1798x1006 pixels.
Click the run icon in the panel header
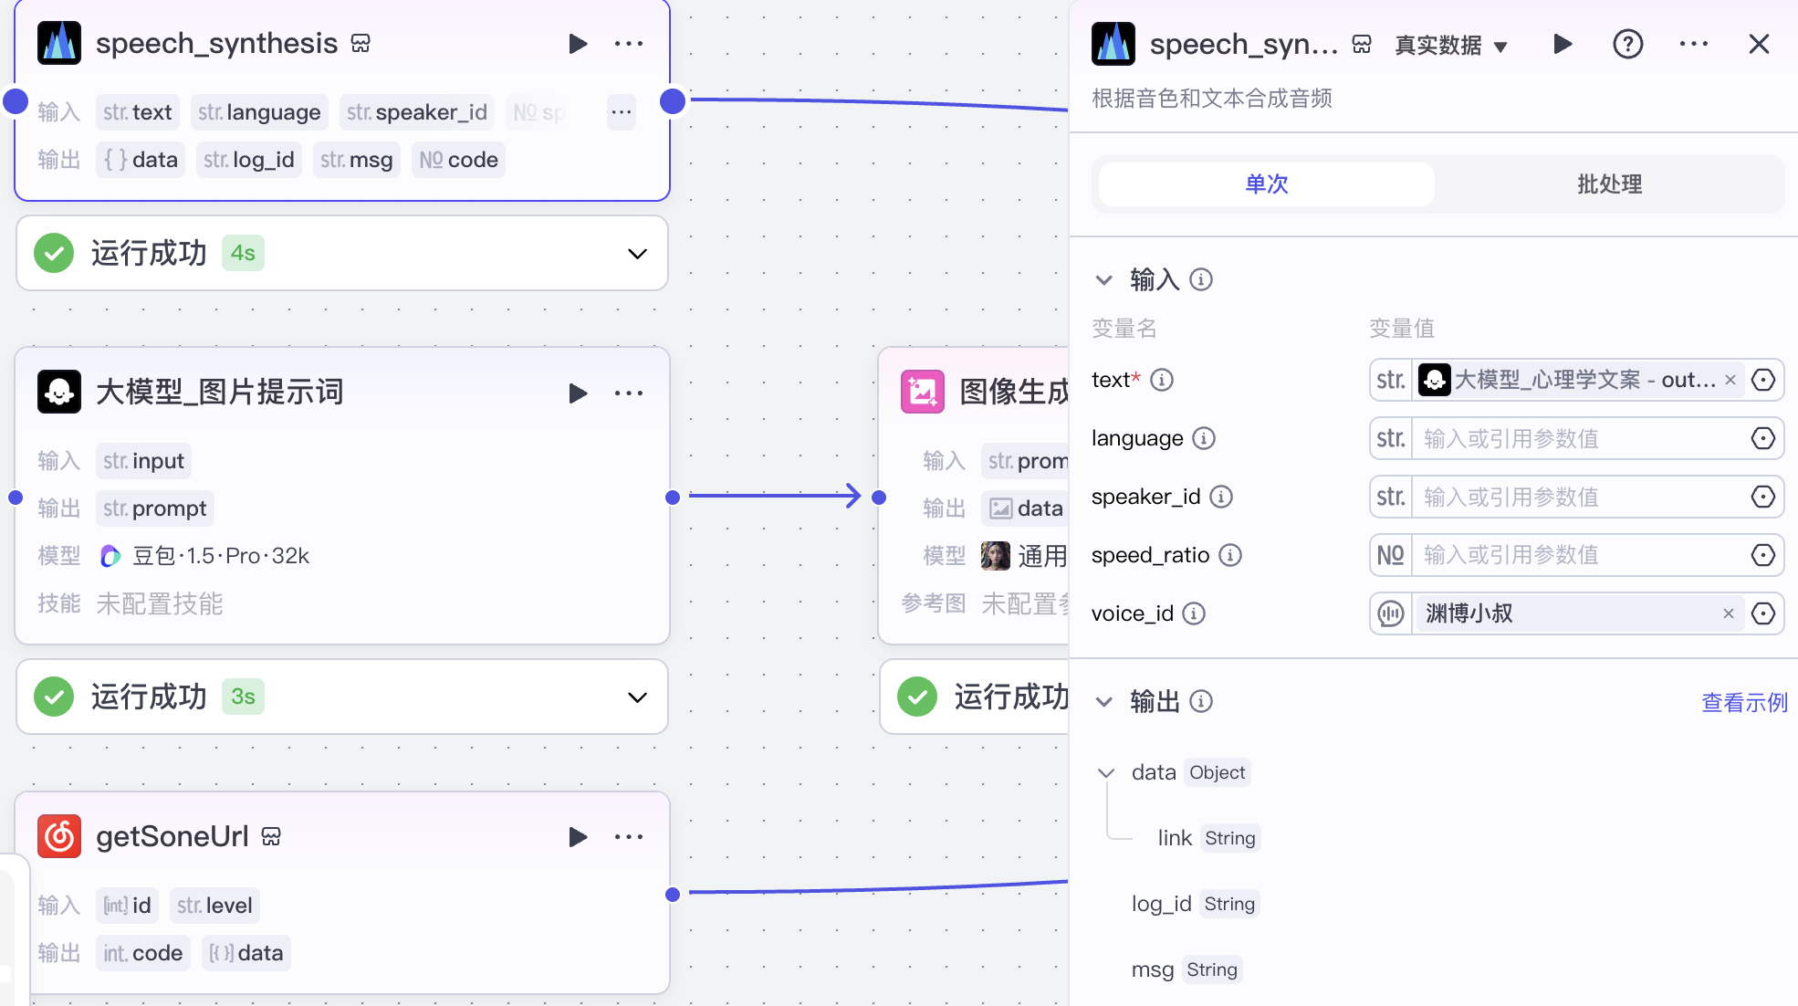coord(1562,43)
